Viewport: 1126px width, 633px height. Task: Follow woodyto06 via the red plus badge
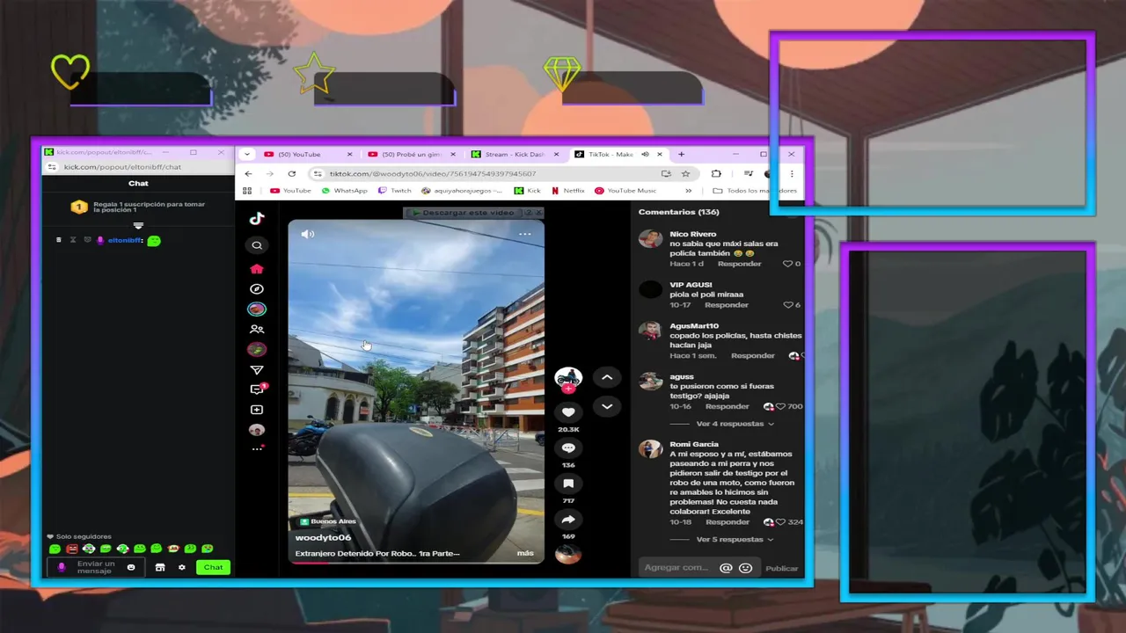point(568,389)
